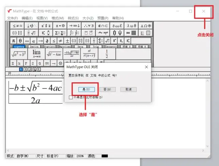This screenshot has height=166, width=219.
Task: Click horizontal scrollbar right arrow
Action: (x=203, y=150)
